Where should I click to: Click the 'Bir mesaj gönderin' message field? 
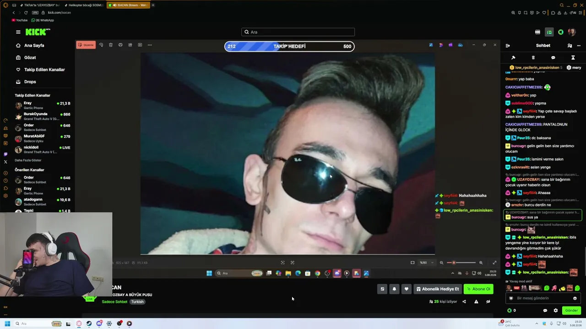pos(543,298)
